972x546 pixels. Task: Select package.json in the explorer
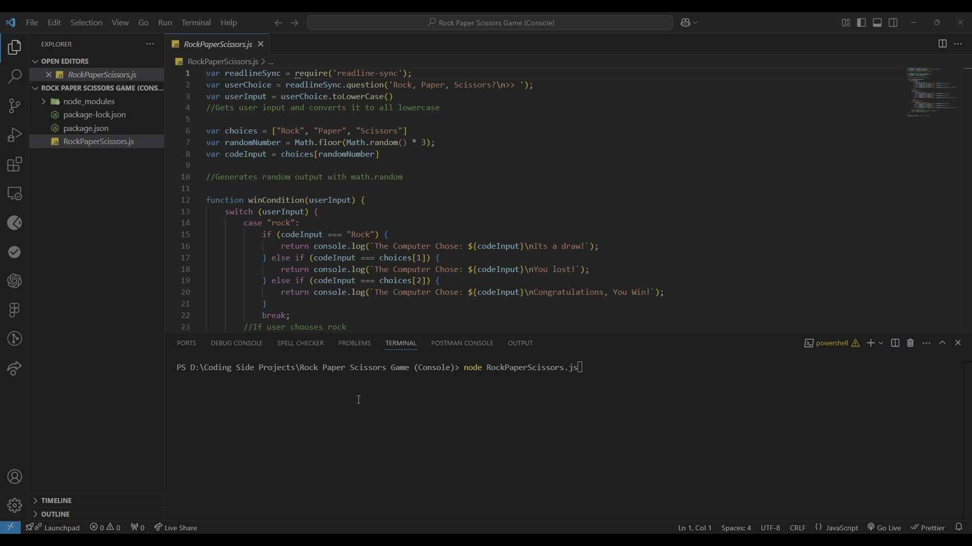86,128
